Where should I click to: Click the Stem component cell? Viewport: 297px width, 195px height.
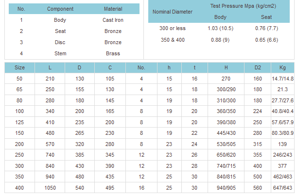60,53
